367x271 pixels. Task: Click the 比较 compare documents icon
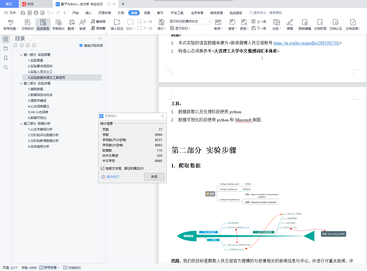(x=276, y=22)
